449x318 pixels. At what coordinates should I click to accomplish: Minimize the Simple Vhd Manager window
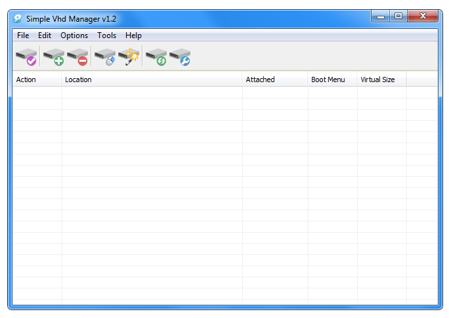[380, 16]
